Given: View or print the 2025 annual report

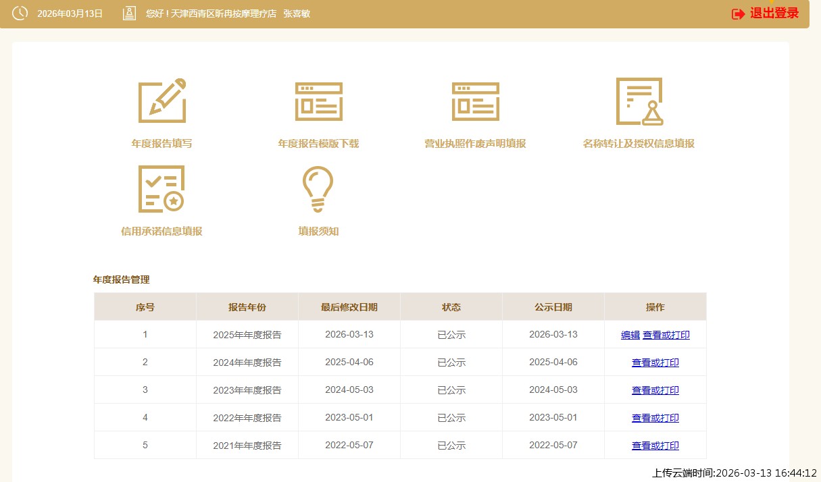Looking at the screenshot, I should pyautogui.click(x=666, y=335).
